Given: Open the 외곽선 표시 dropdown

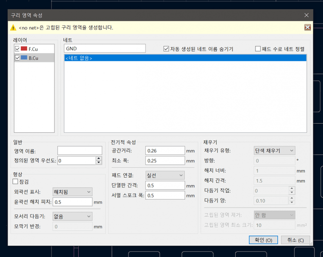Looking at the screenshot, I should click(x=73, y=192).
